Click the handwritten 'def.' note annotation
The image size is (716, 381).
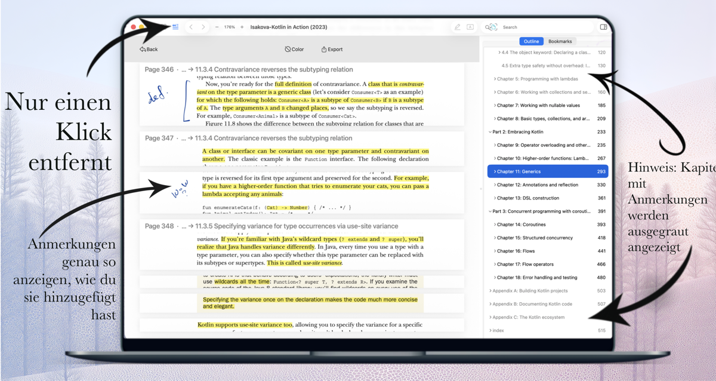pyautogui.click(x=158, y=96)
